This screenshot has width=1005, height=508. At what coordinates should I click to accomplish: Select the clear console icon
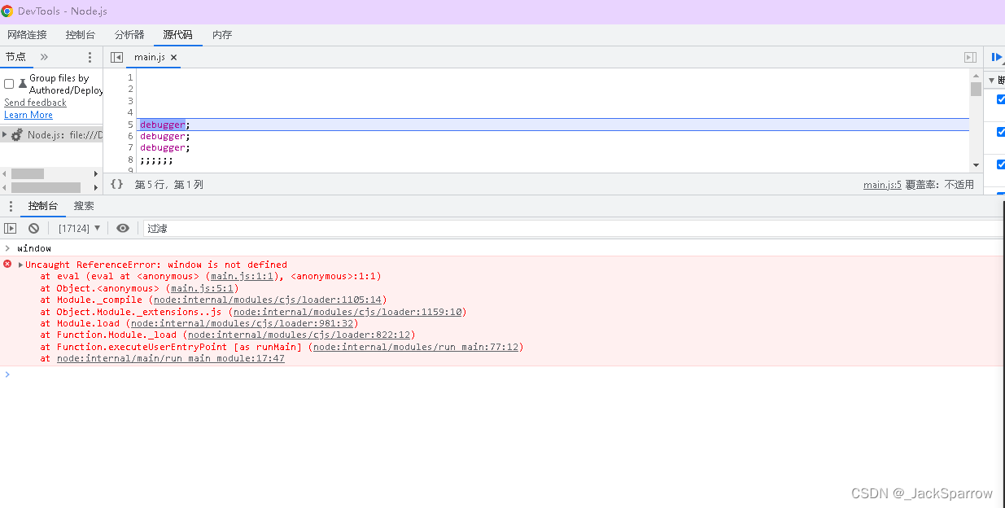click(33, 228)
